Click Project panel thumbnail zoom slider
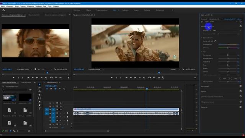This screenshot has height=138, width=245. point(21,131)
